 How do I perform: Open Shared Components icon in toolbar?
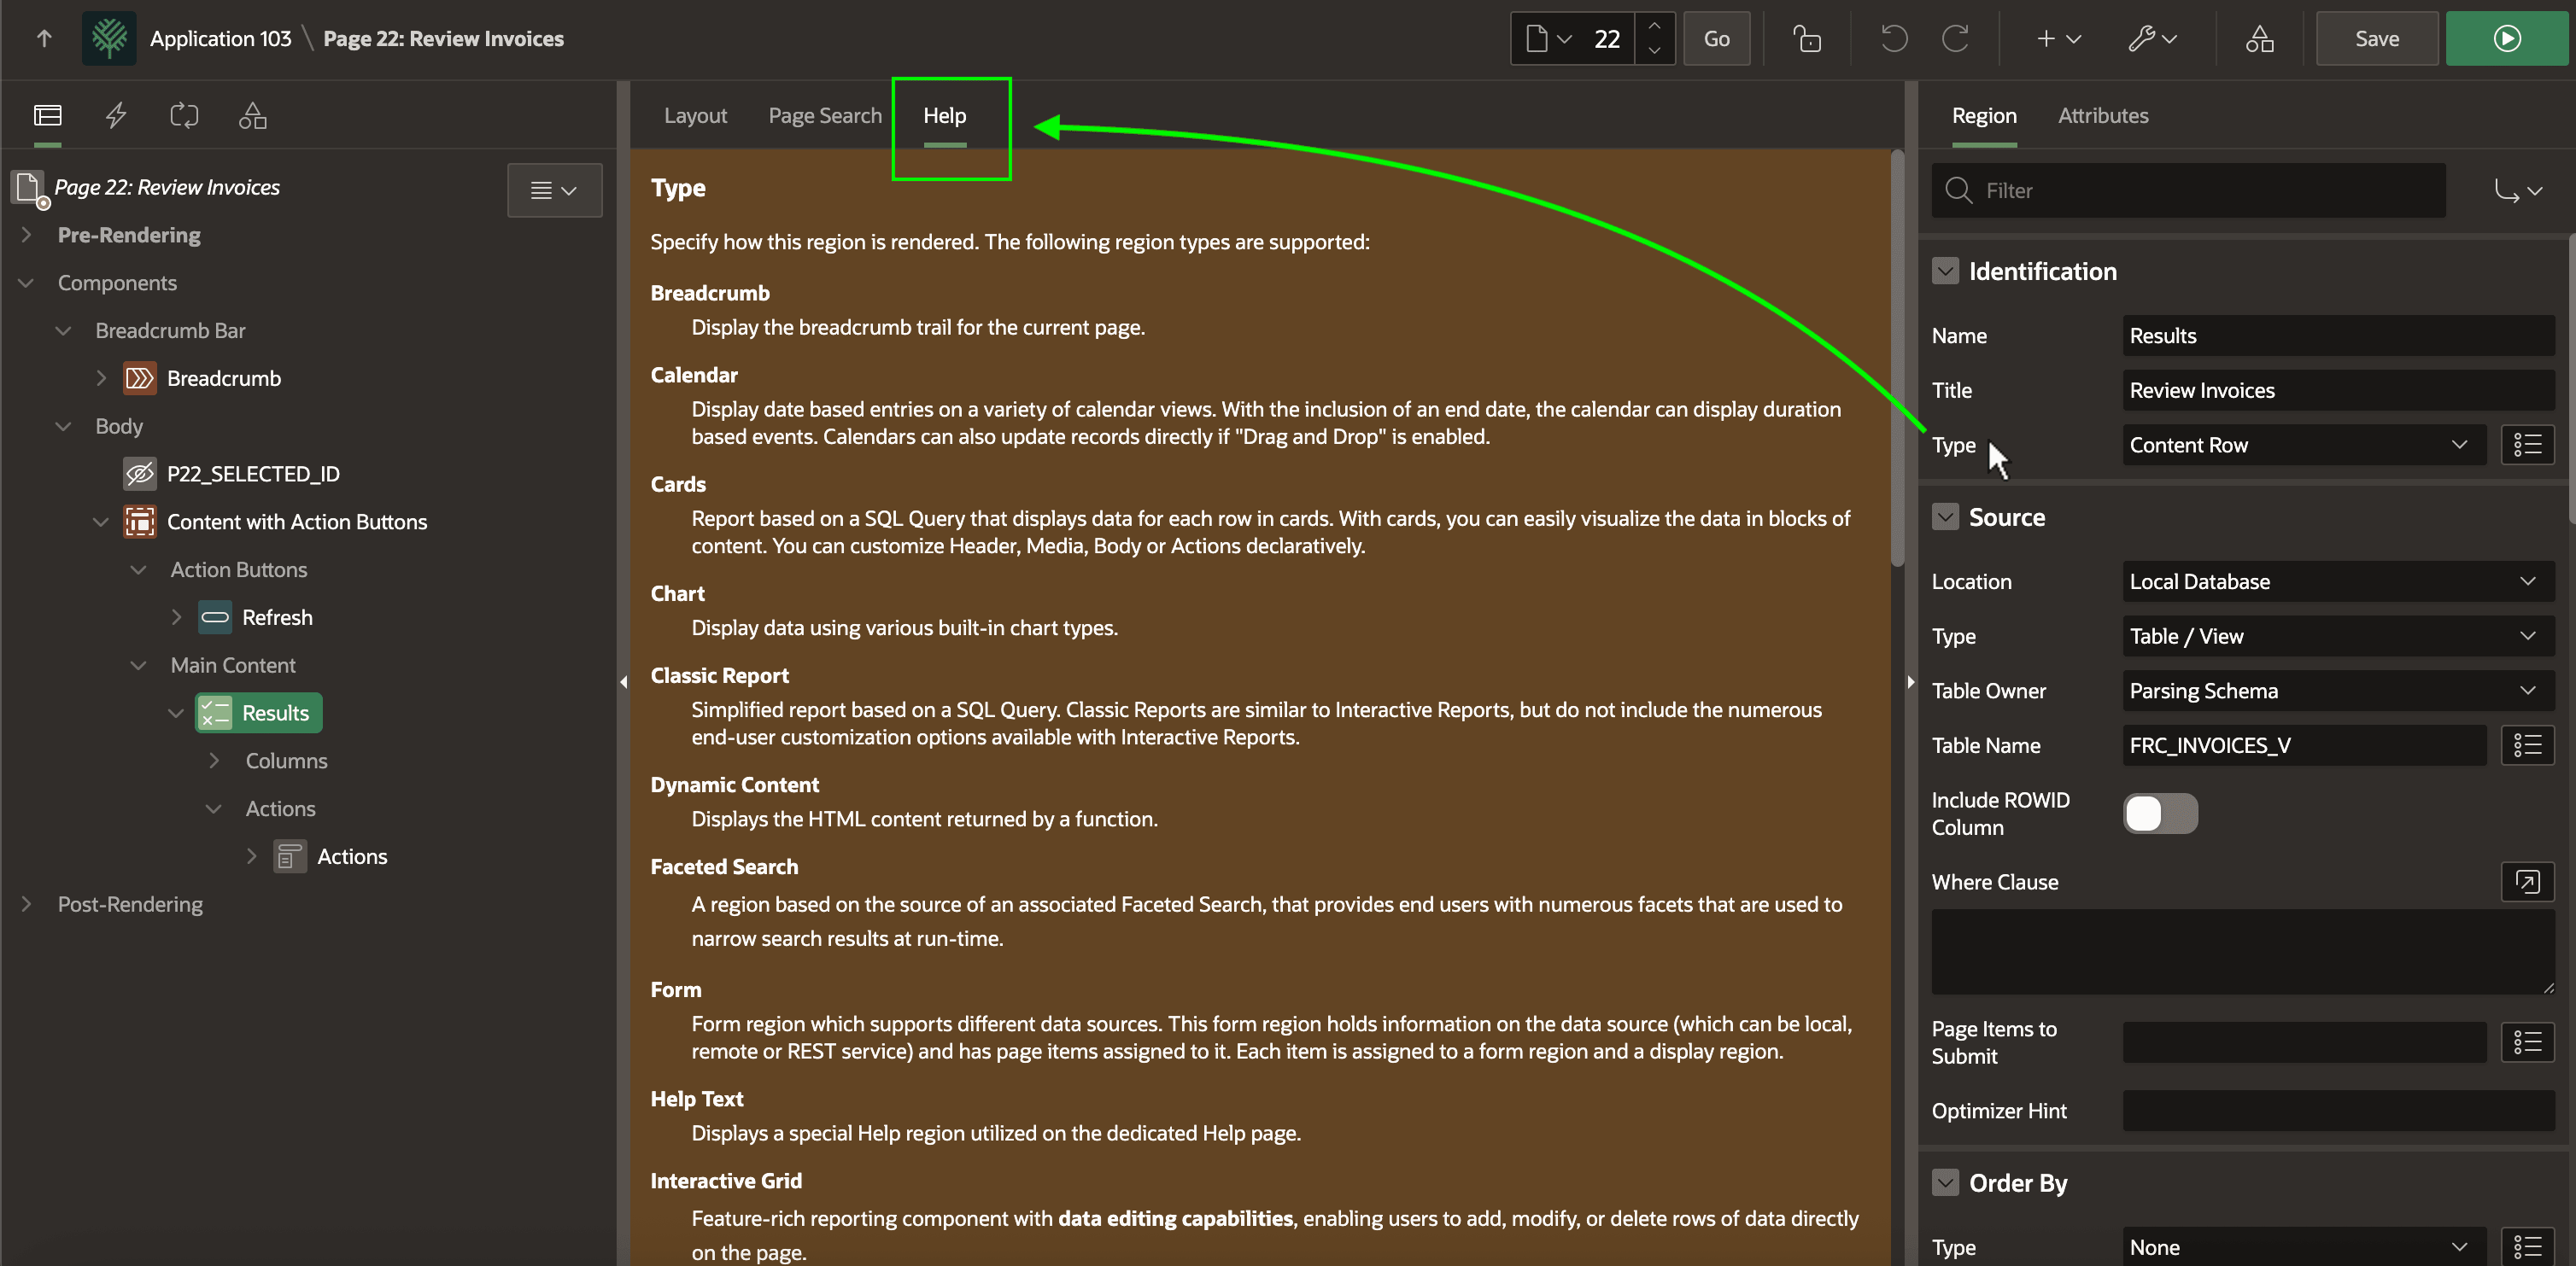click(2259, 39)
